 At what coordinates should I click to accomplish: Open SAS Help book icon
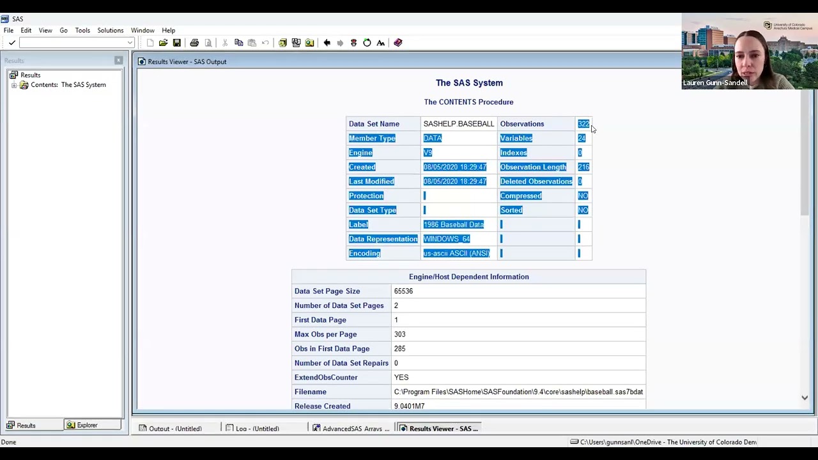[397, 43]
